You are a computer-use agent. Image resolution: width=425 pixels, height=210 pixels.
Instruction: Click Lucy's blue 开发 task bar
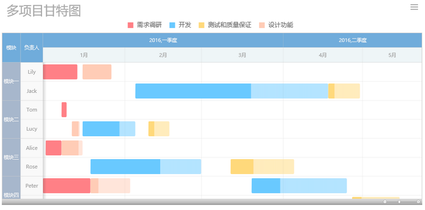[109, 129]
